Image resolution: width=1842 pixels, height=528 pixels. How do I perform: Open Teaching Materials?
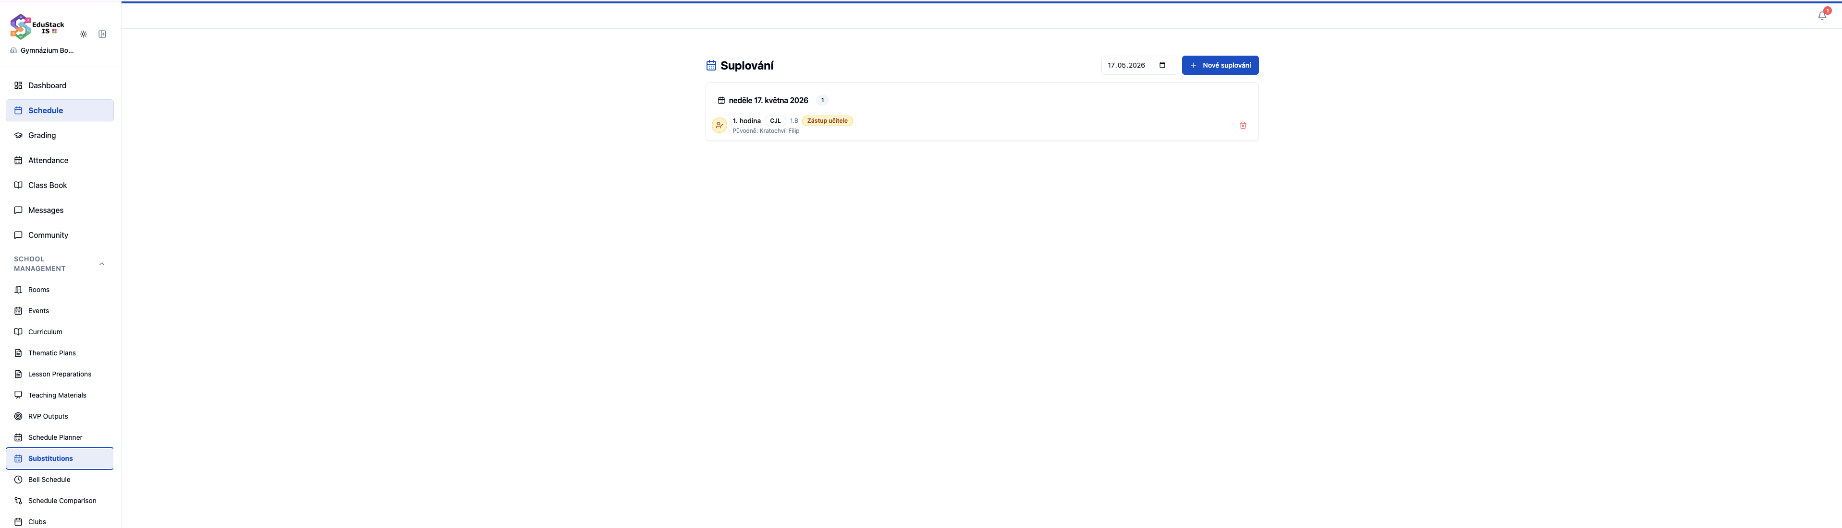point(60,395)
